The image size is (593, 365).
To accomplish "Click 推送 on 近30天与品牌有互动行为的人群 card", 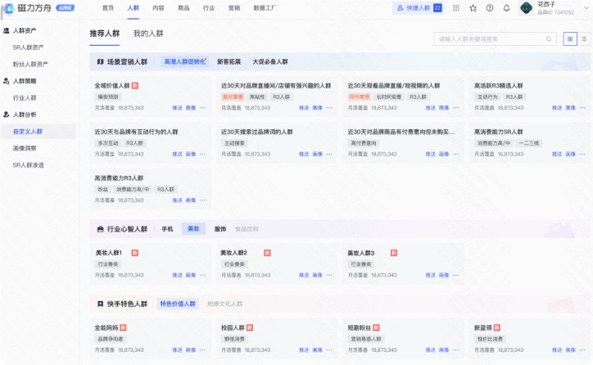I will click(178, 154).
